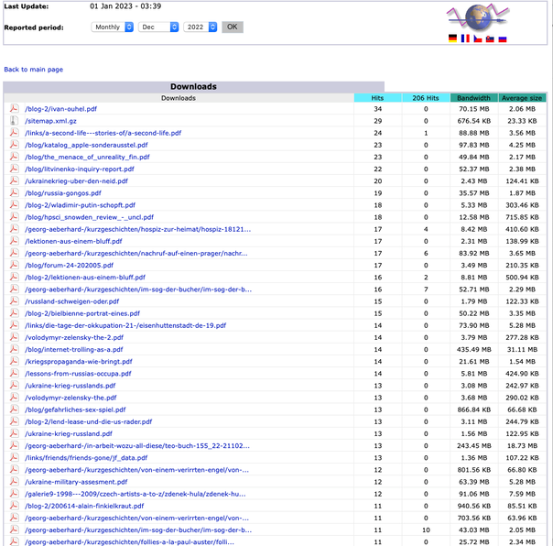Click the OK button
Image resolution: width=553 pixels, height=546 pixels.
click(233, 27)
